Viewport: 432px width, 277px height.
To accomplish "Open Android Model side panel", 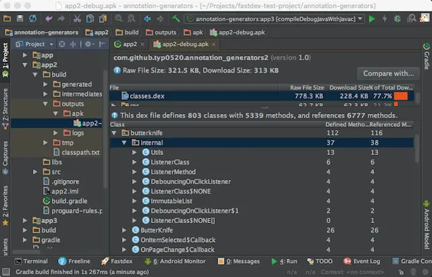I will coord(426,225).
